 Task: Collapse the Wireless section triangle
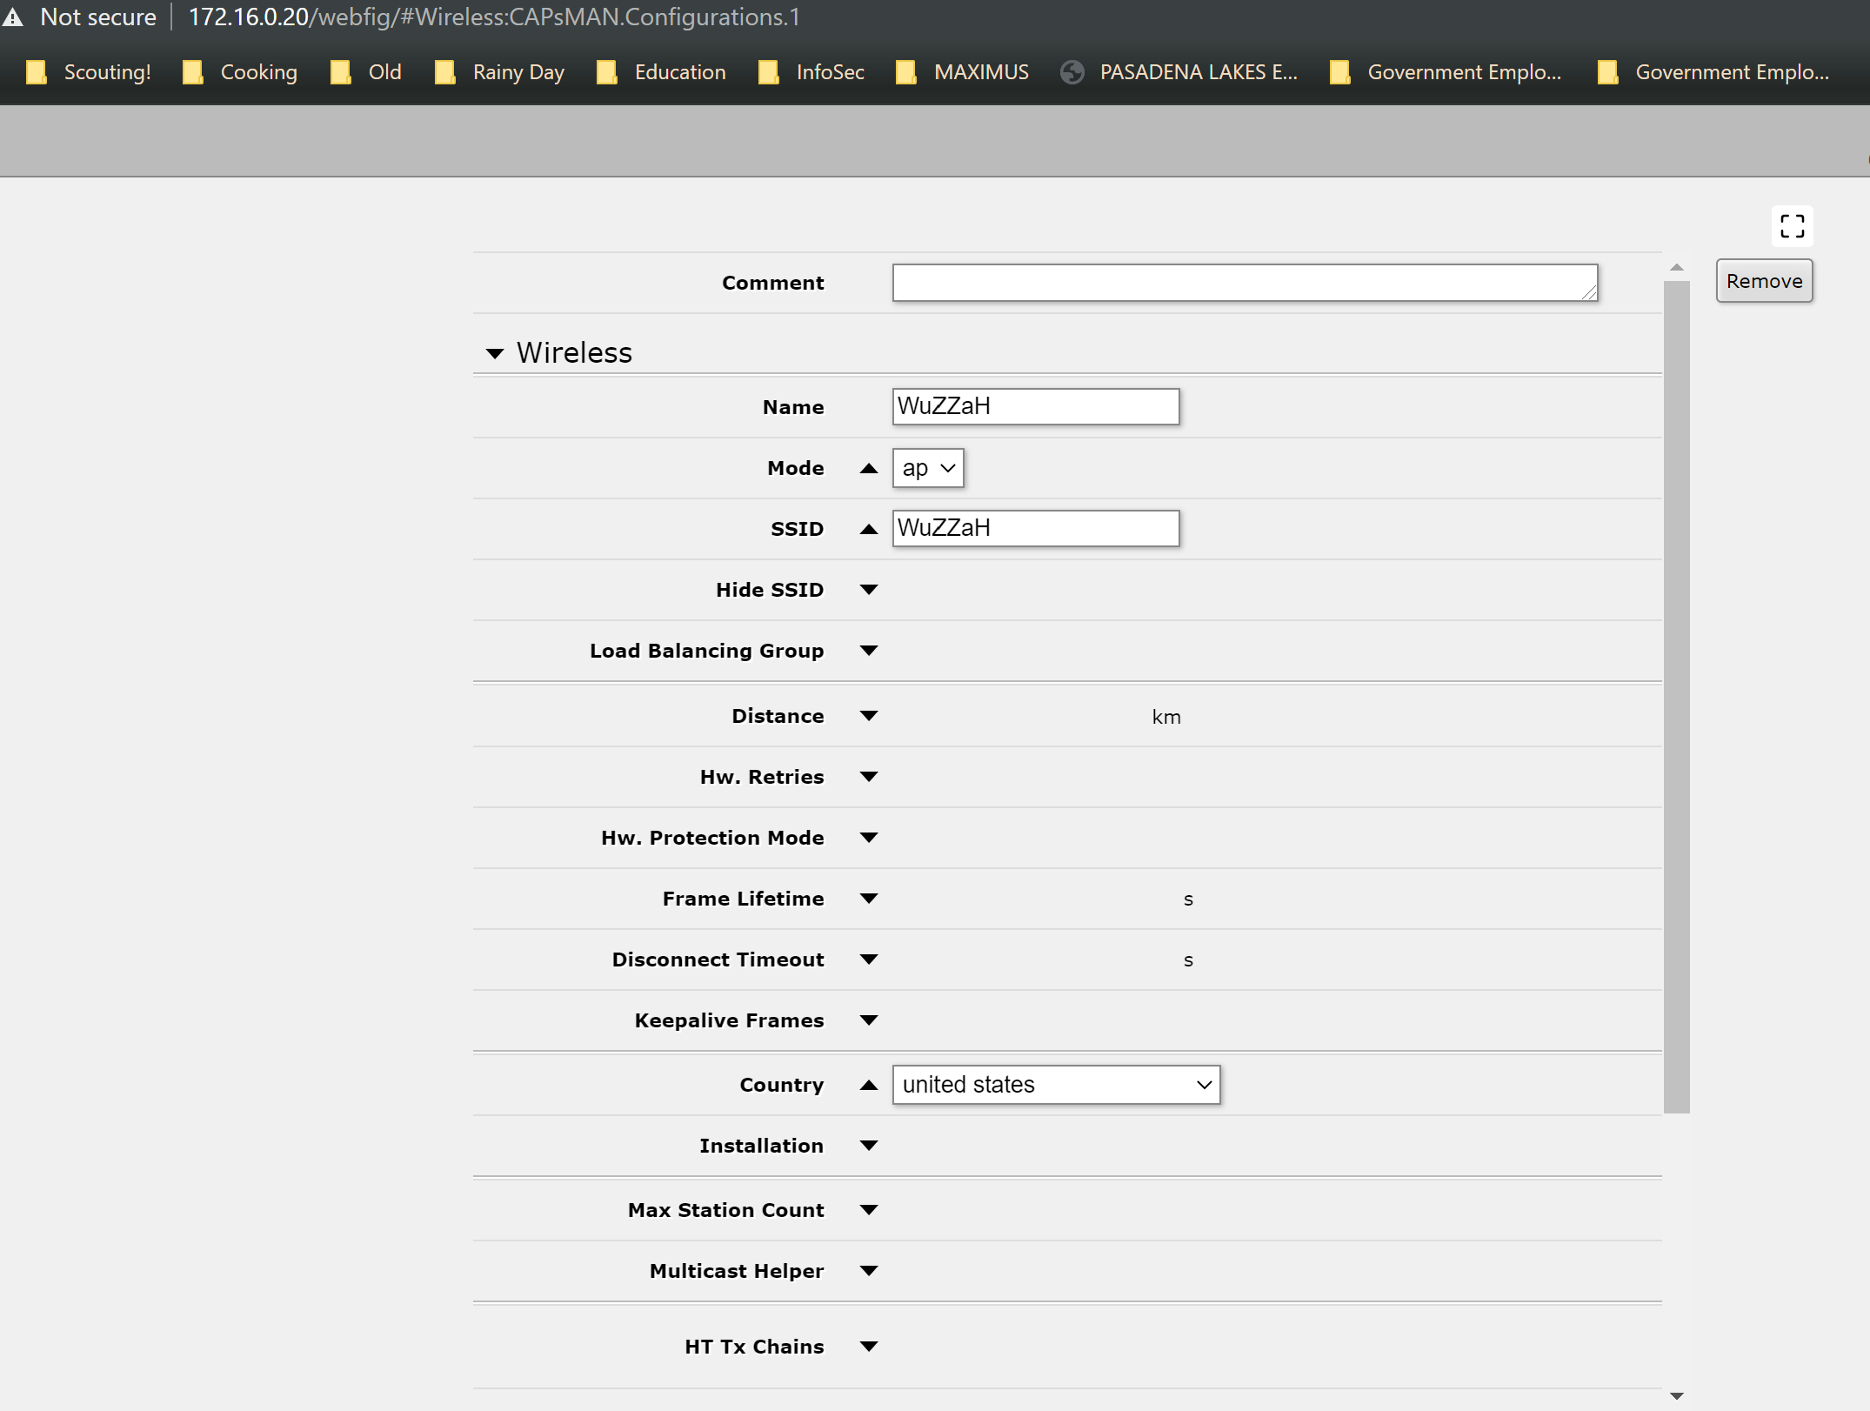point(495,353)
